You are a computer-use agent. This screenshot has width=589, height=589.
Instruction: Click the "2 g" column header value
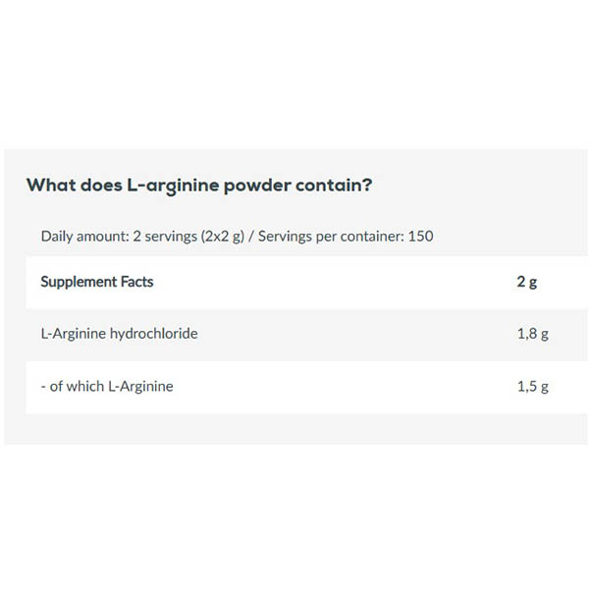(526, 282)
